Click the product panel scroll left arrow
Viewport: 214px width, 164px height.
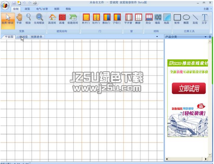pos(167,159)
